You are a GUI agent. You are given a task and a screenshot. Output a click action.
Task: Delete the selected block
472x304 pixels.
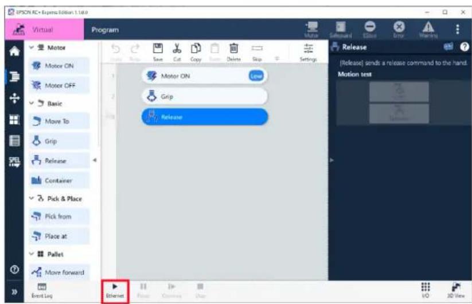pos(233,52)
